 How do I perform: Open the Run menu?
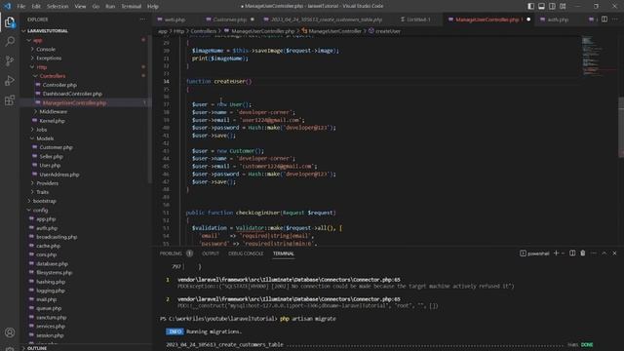click(x=110, y=6)
